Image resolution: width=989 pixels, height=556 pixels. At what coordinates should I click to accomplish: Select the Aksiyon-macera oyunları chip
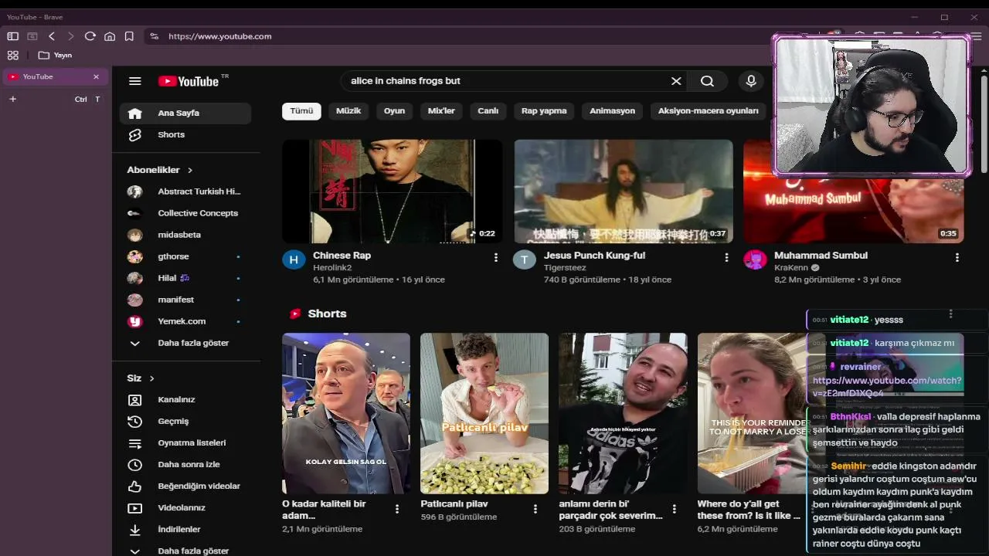tap(708, 111)
